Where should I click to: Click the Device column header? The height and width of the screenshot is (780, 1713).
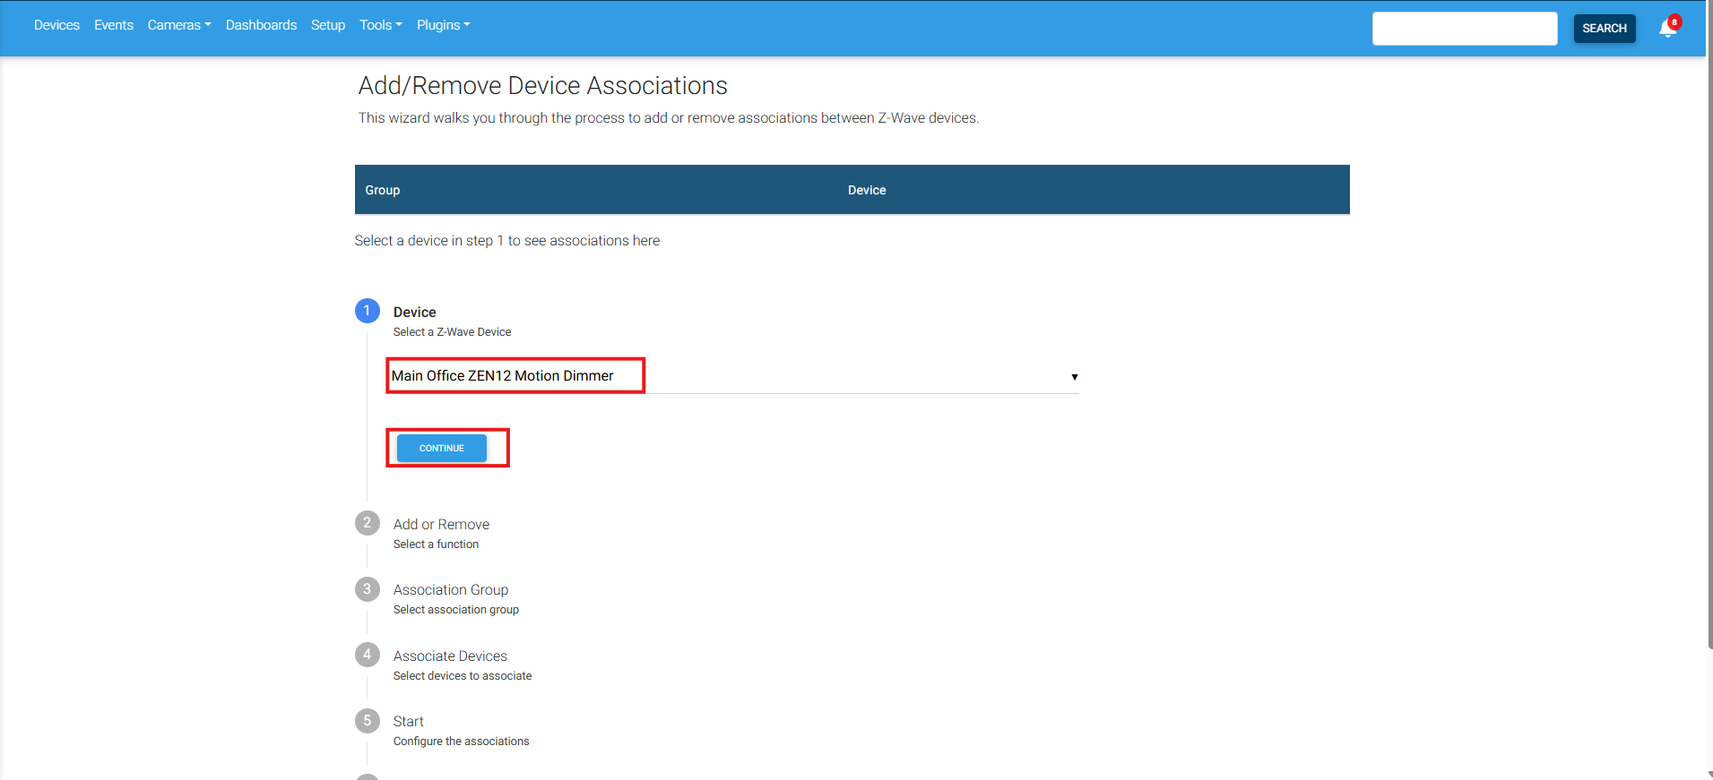867,190
